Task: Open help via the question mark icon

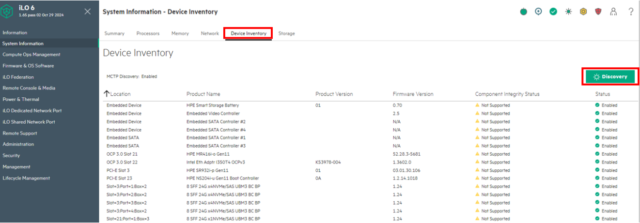Action: (631, 12)
